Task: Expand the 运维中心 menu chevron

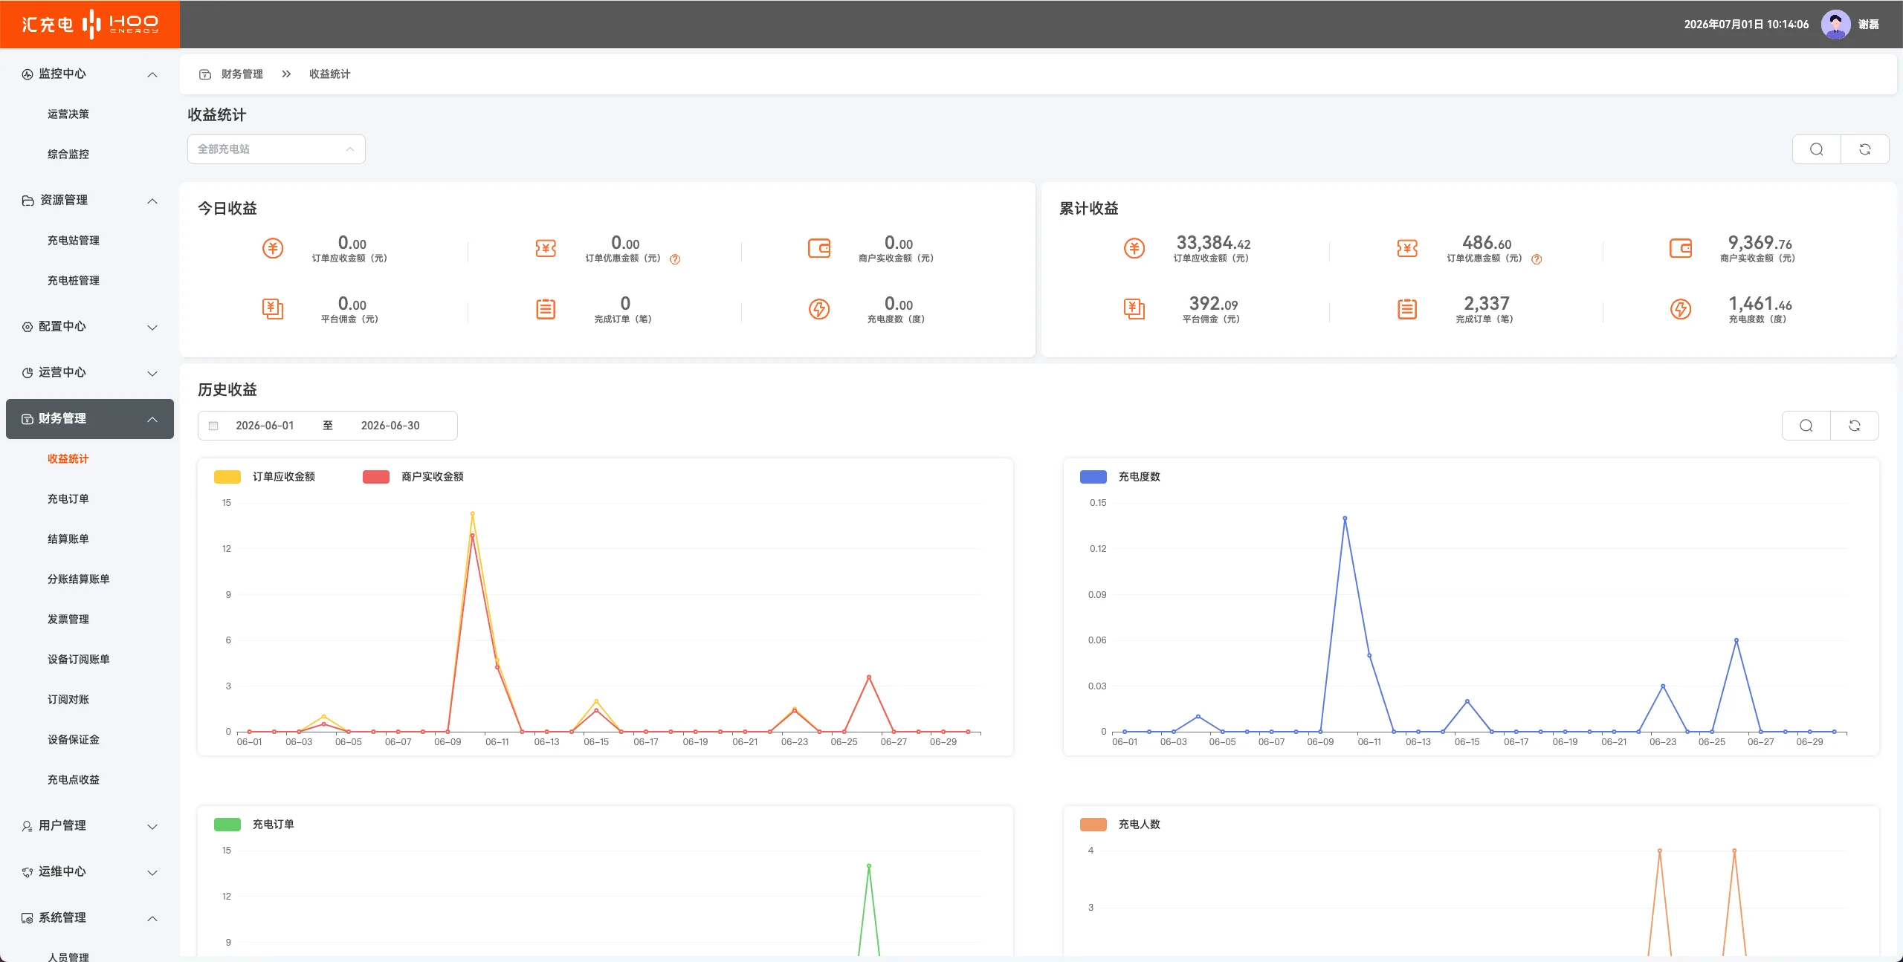Action: point(152,872)
